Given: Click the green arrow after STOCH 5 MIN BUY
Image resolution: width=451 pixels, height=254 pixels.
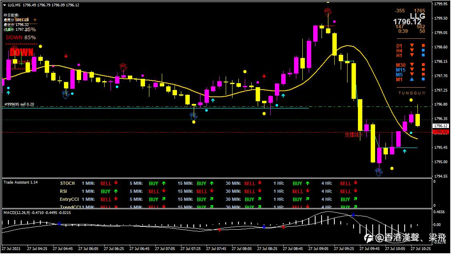Looking at the screenshot, I should coord(164,183).
